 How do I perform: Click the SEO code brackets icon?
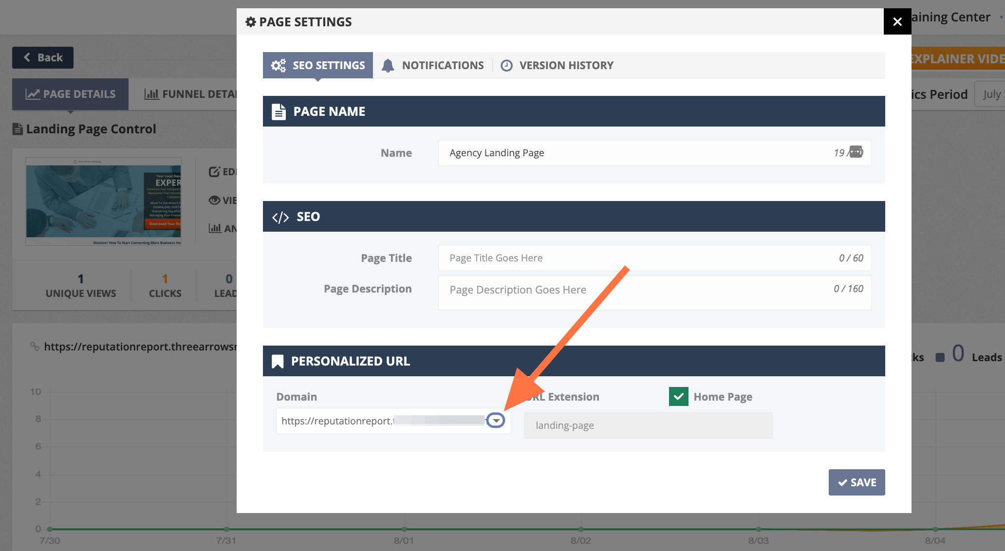pyautogui.click(x=280, y=217)
